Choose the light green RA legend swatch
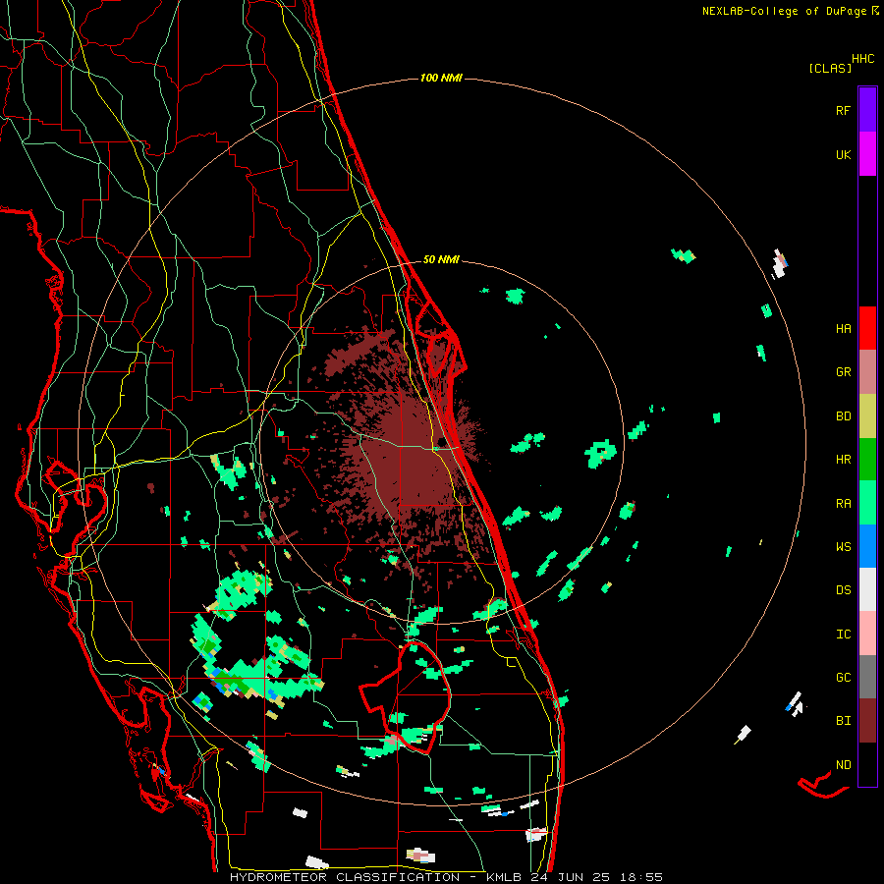Image resolution: width=884 pixels, height=884 pixels. pos(867,503)
